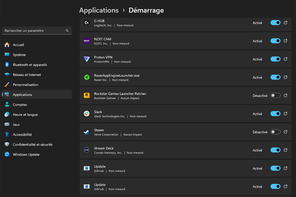Open external link icon for Rockstar Games Launcher
The image size is (296, 197).
coord(286,95)
